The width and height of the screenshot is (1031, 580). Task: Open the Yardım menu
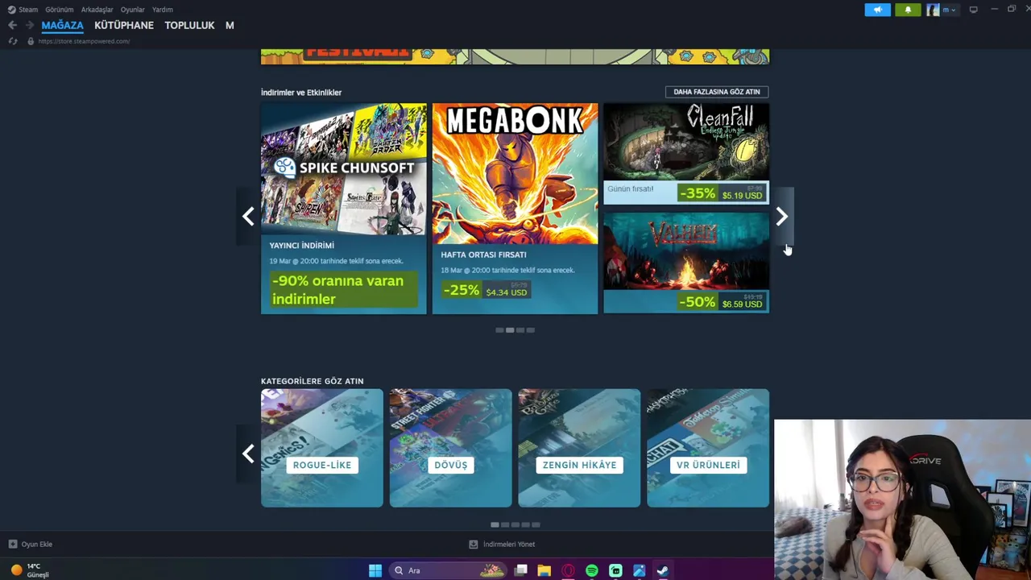click(x=163, y=10)
